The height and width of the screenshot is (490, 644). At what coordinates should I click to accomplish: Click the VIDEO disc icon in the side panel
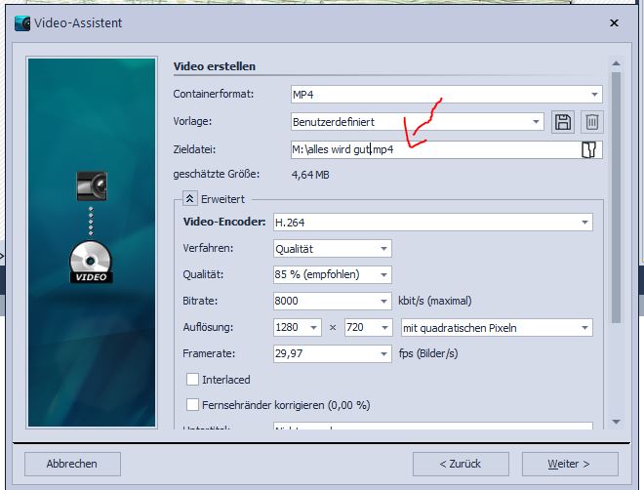tap(91, 264)
